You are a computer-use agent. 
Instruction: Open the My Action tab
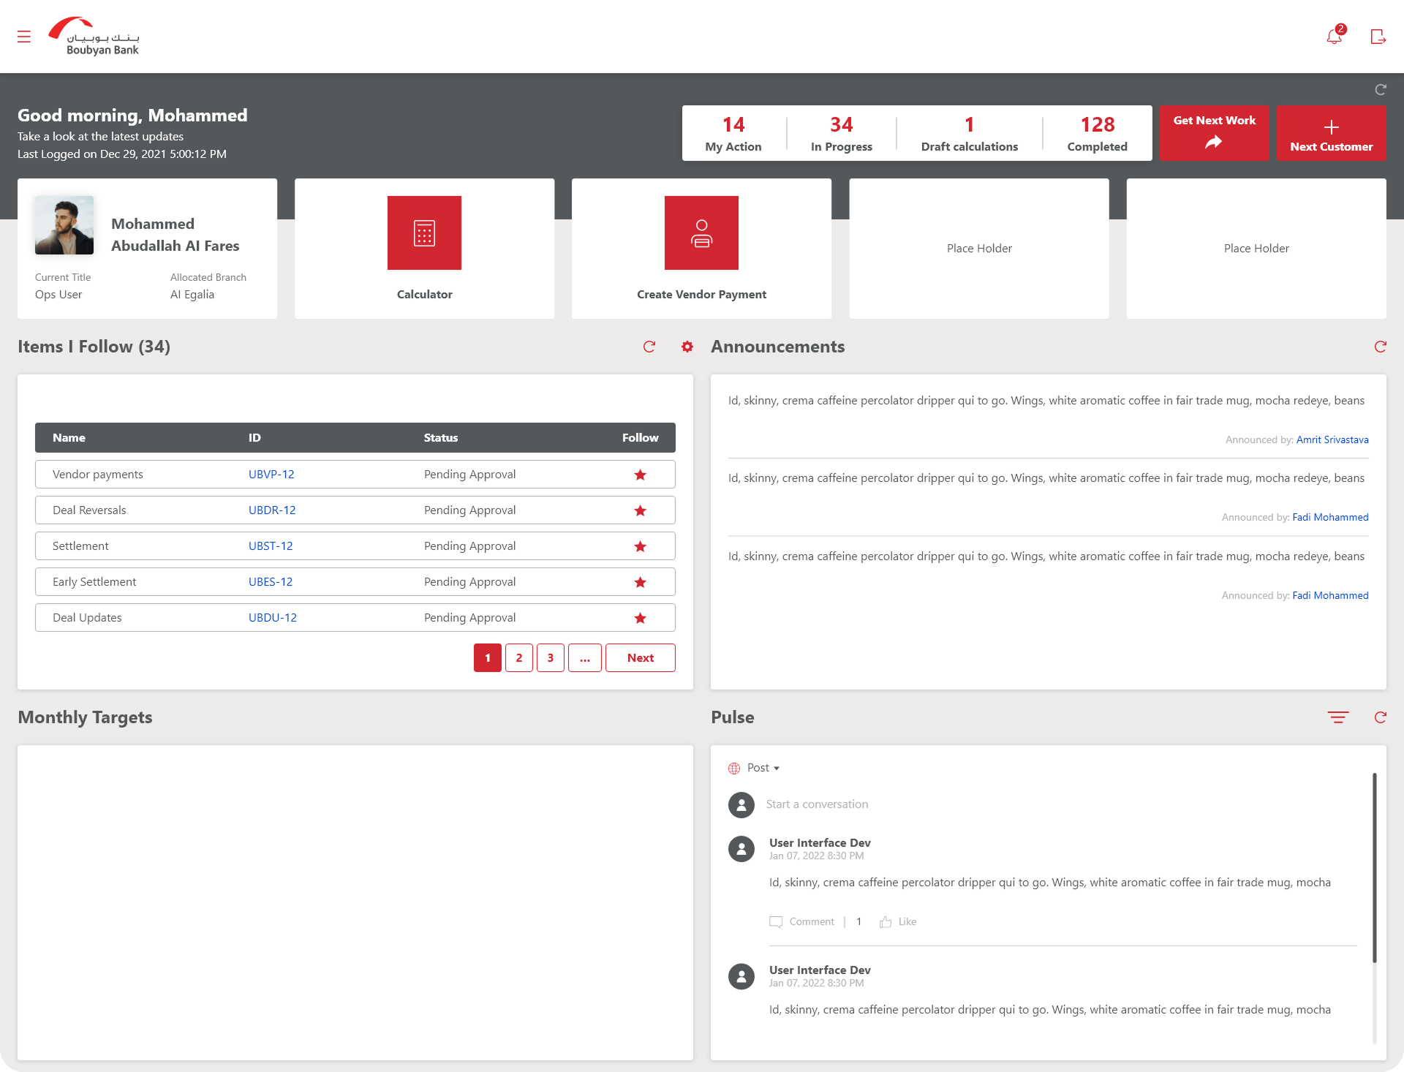[x=733, y=133]
